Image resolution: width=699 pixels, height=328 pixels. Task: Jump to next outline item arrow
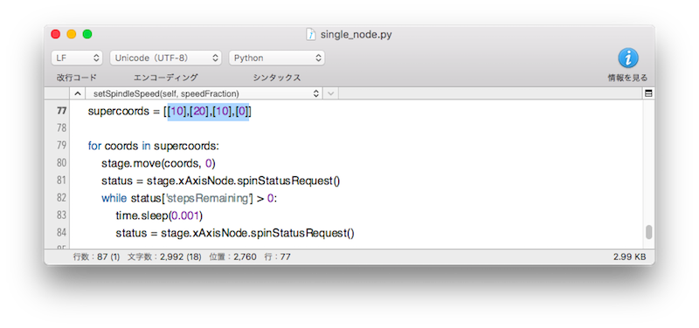click(x=330, y=93)
